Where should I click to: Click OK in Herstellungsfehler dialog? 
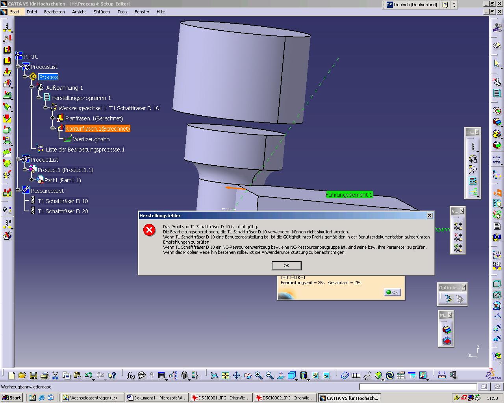tap(287, 266)
